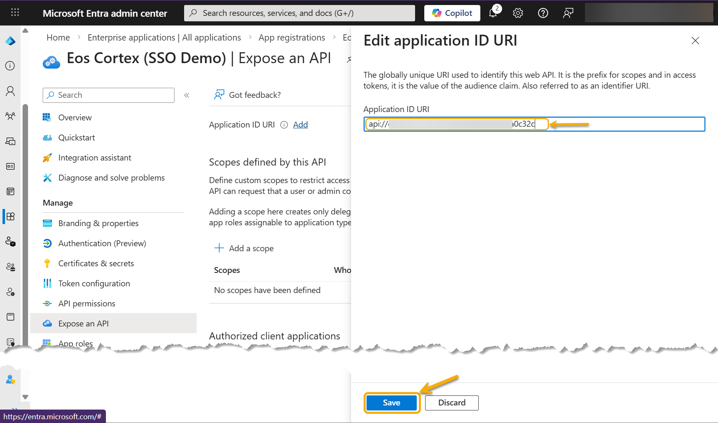Open Applications icon in left rail
Image resolution: width=718 pixels, height=423 pixels.
(10, 217)
